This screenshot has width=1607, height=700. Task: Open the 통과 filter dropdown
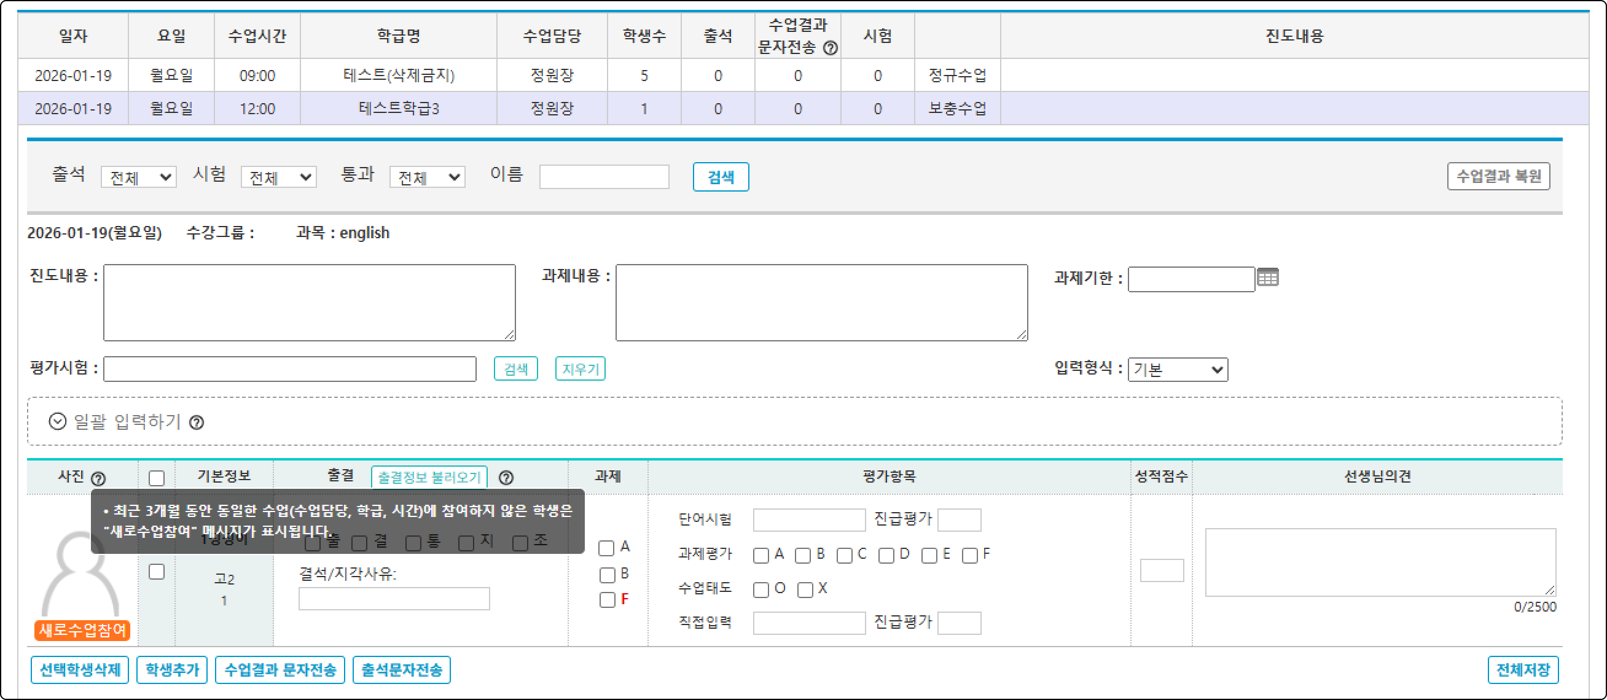click(428, 177)
